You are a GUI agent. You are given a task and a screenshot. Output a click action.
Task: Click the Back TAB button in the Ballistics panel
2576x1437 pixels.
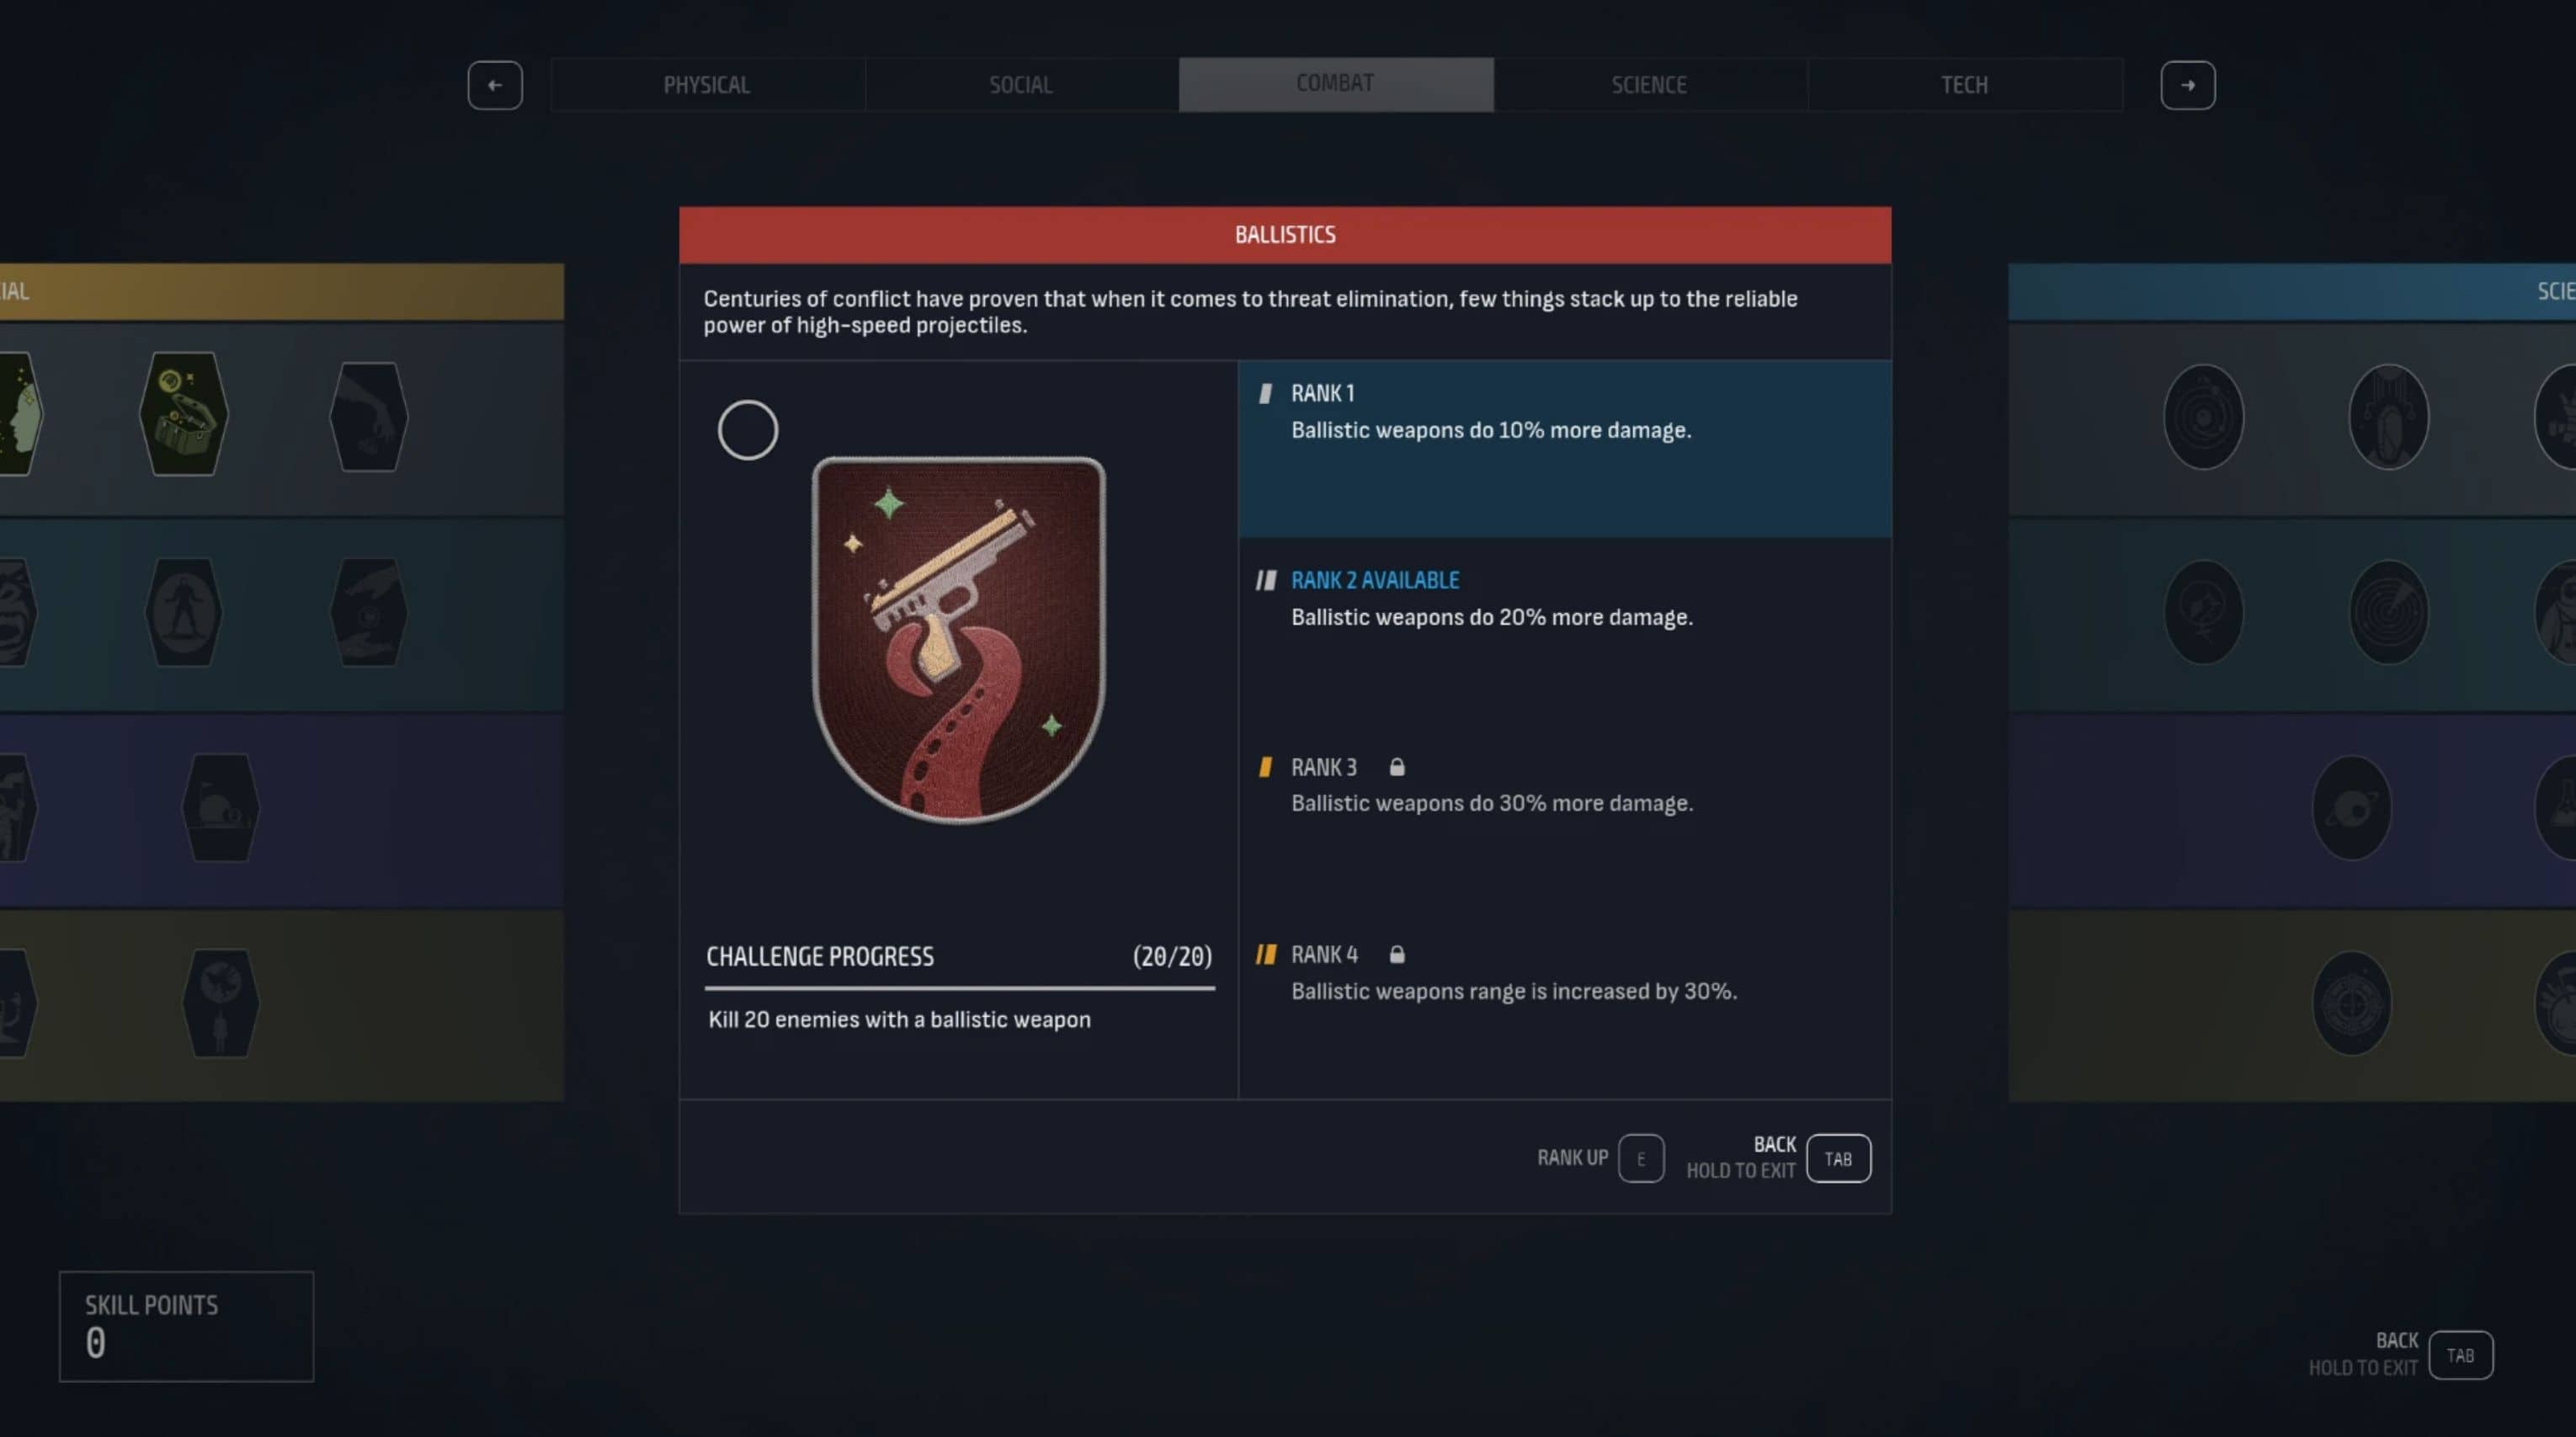pos(1838,1158)
